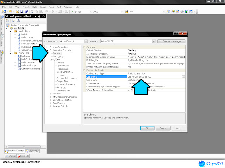
Task: Open the Find combo box dropdown arrow
Action: coord(163,12)
